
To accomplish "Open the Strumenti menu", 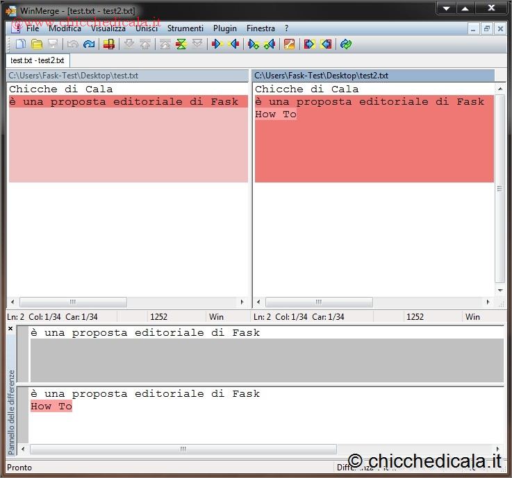I will pyautogui.click(x=185, y=28).
